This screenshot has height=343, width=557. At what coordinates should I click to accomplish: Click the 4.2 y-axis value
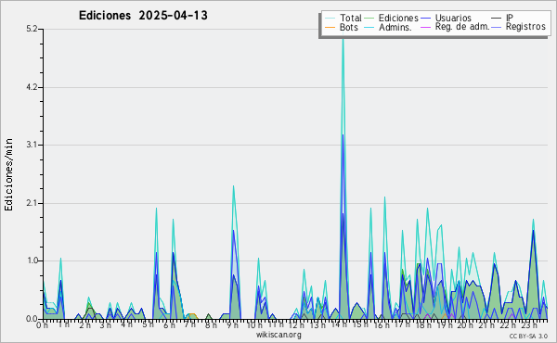point(32,87)
